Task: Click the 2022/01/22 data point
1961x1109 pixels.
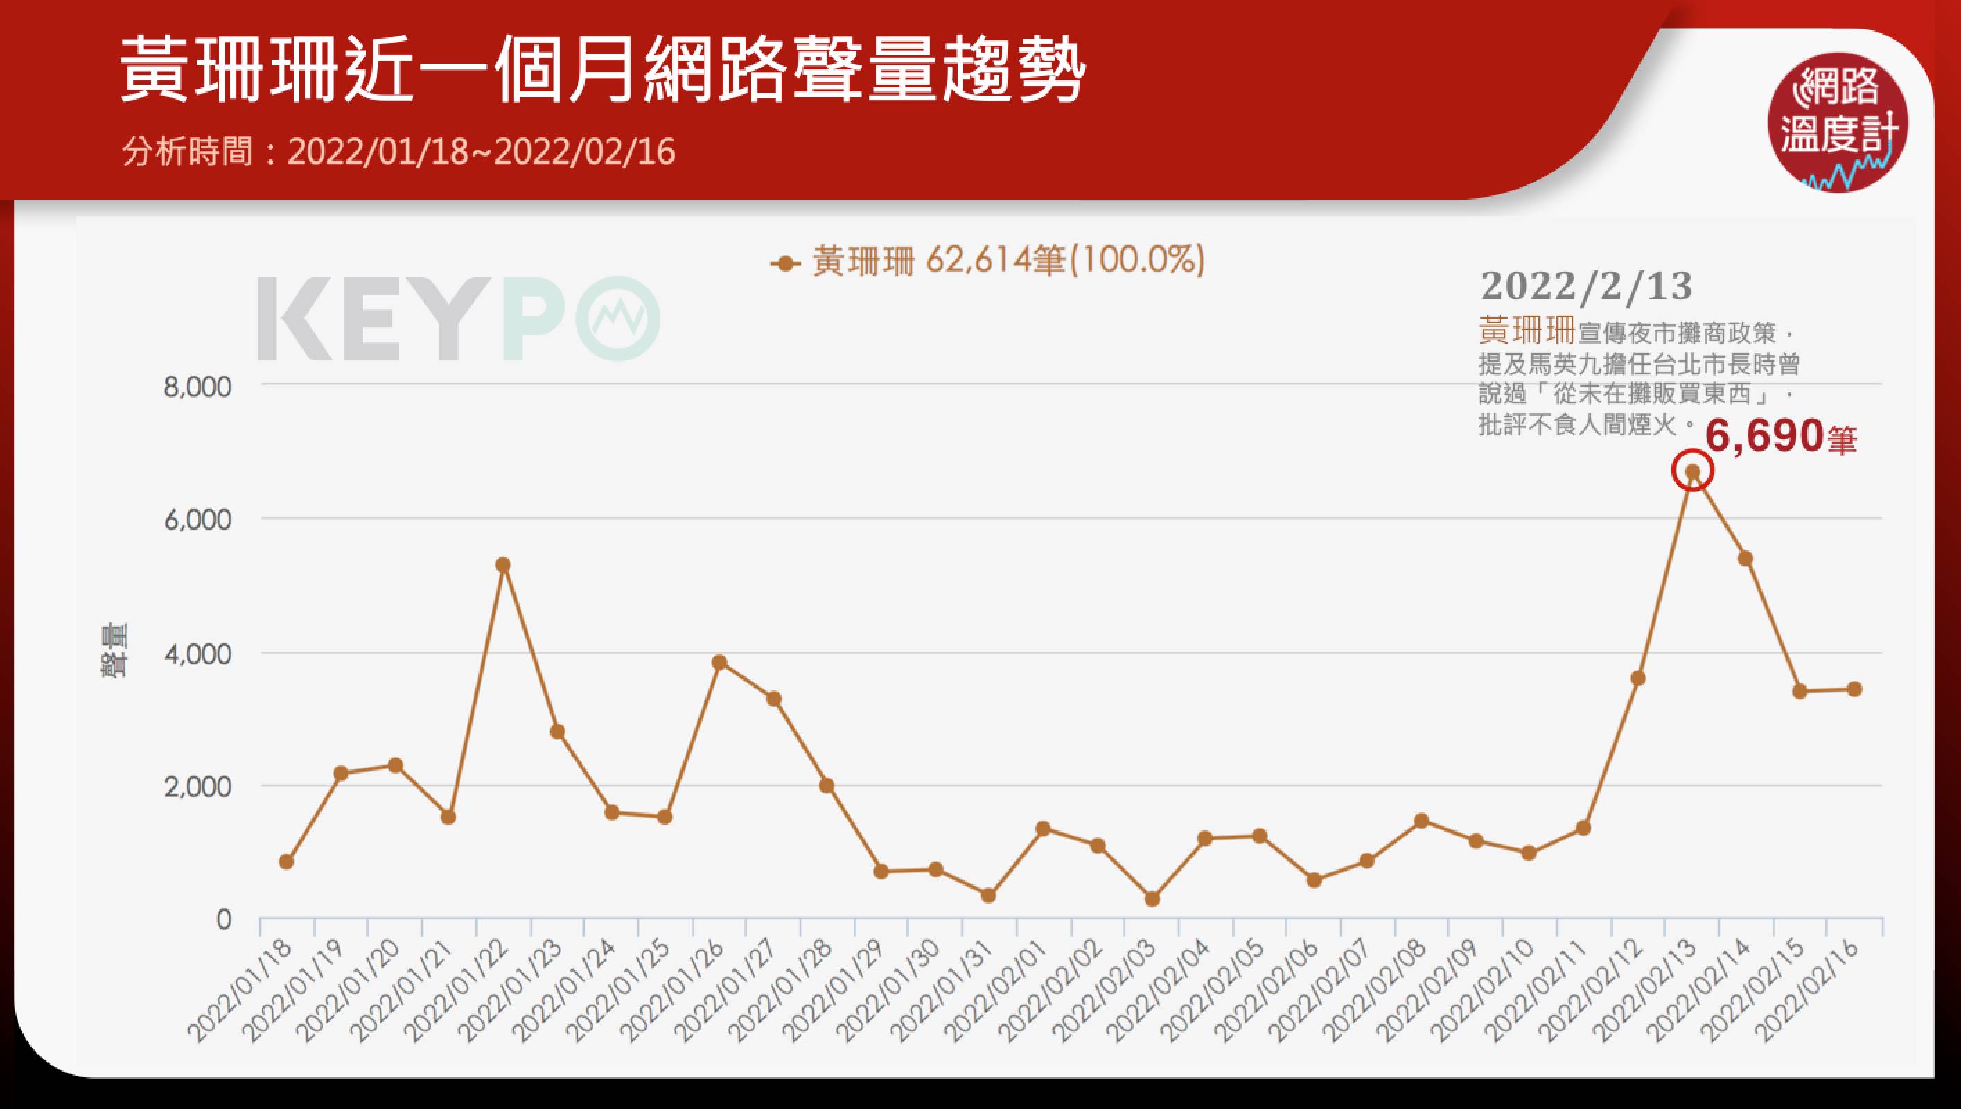Action: (502, 565)
